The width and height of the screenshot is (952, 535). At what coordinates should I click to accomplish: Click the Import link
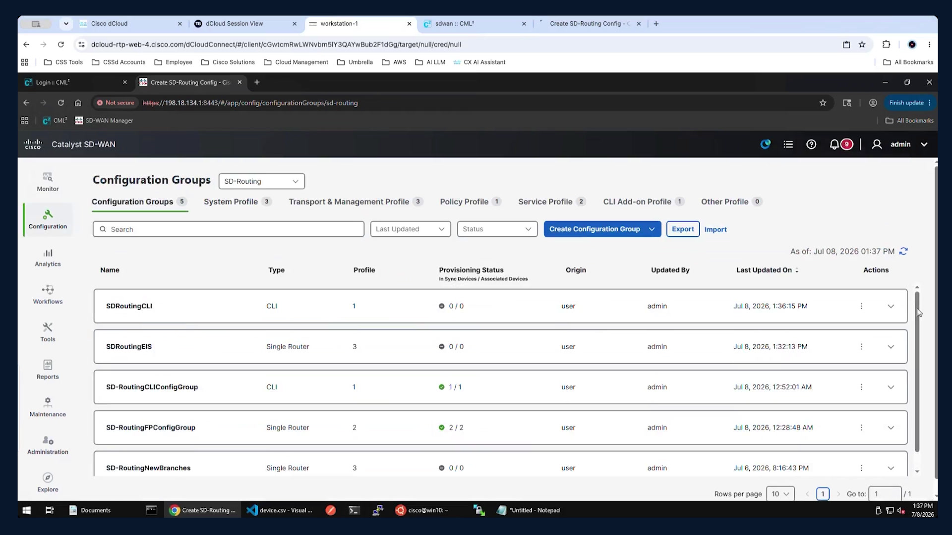point(715,229)
